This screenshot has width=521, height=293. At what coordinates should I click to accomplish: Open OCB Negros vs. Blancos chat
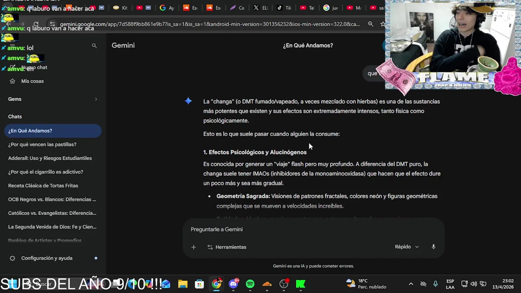[x=53, y=199]
